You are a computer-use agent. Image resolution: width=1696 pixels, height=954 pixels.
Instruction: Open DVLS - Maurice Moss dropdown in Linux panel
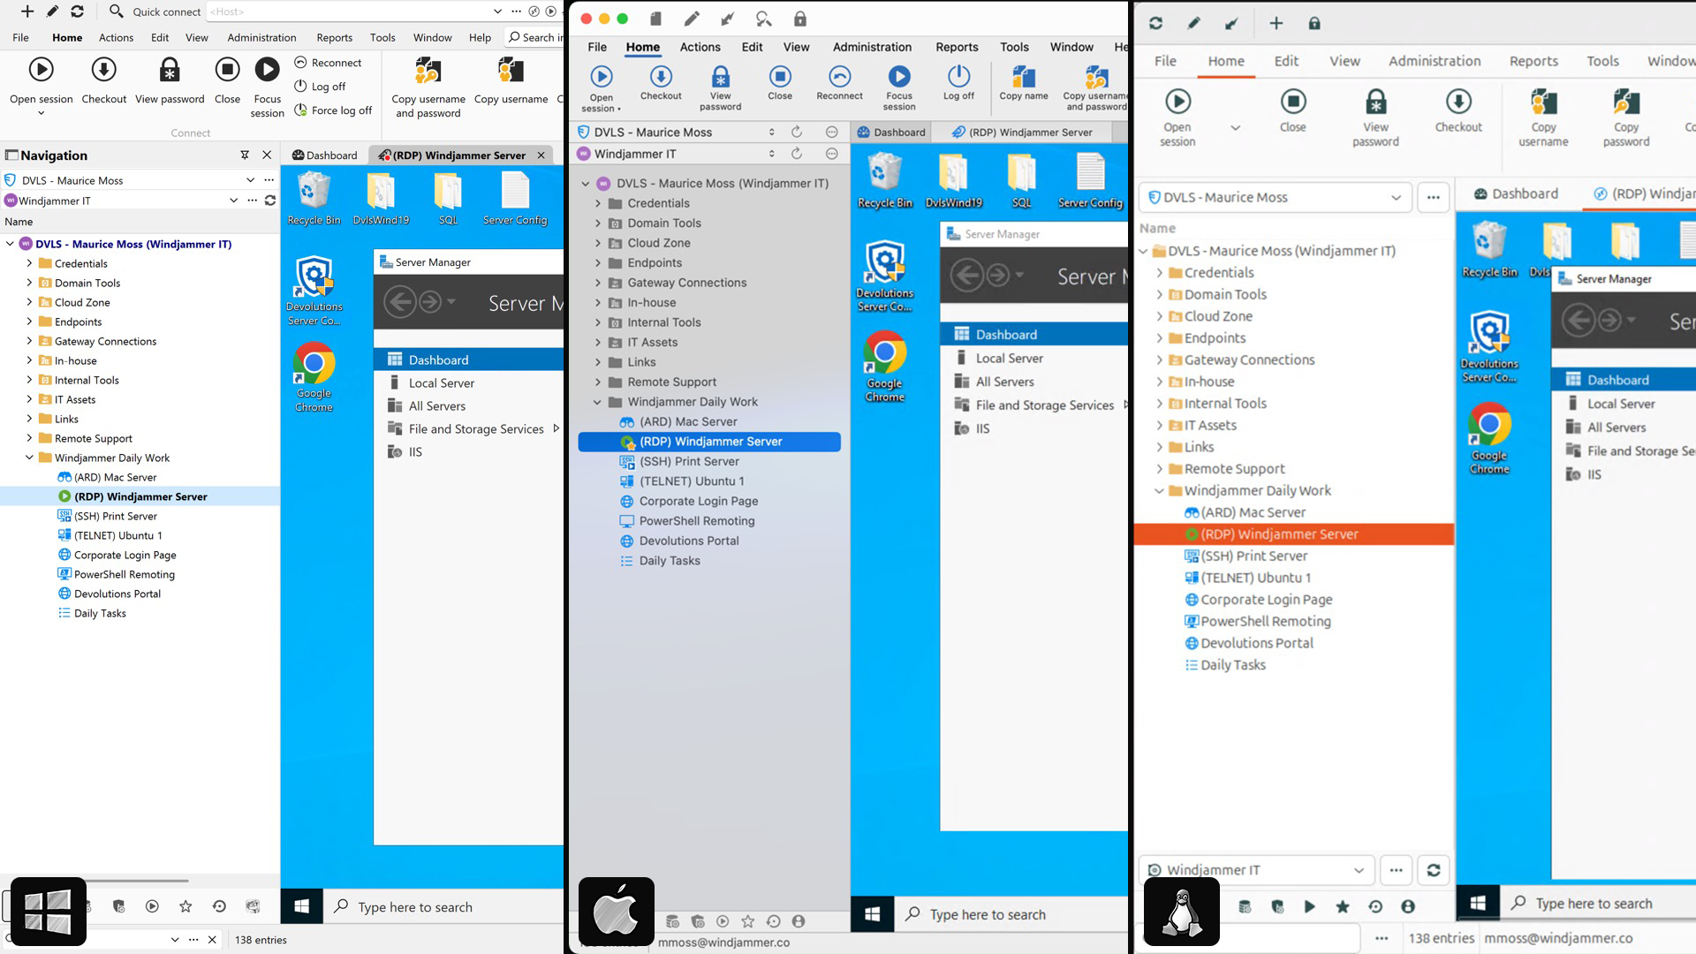click(x=1275, y=197)
